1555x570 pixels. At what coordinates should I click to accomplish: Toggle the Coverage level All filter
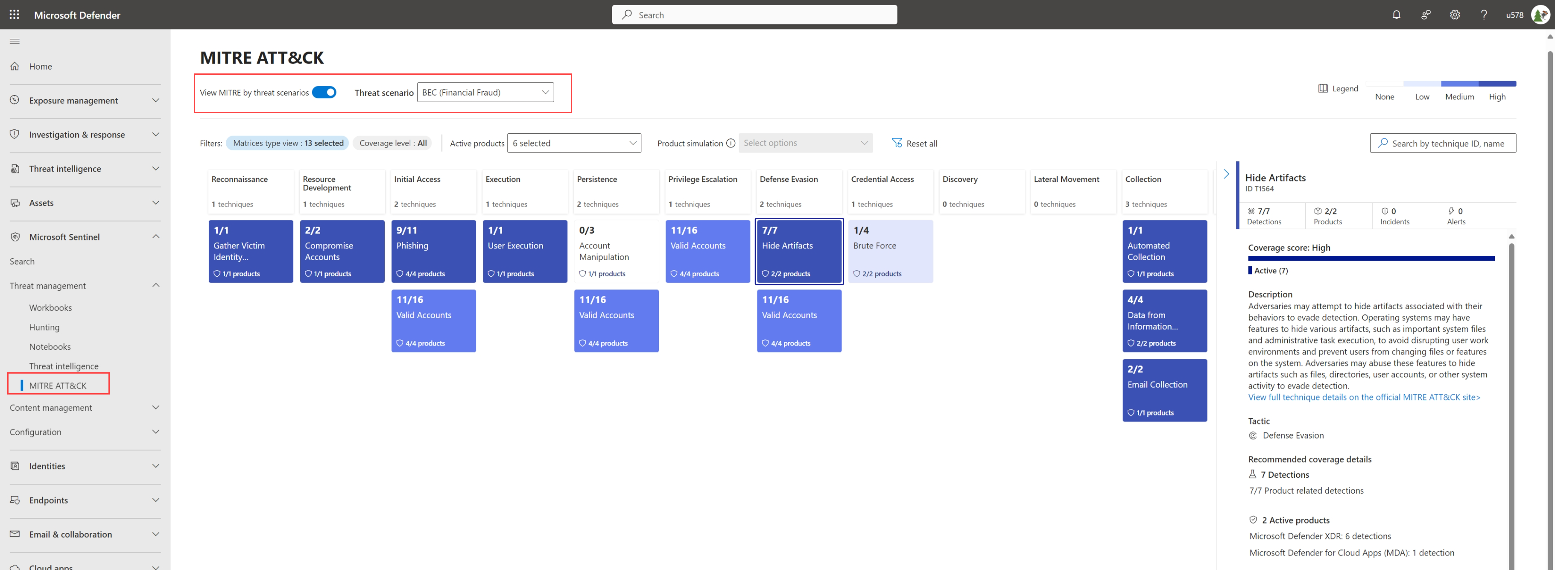tap(394, 143)
